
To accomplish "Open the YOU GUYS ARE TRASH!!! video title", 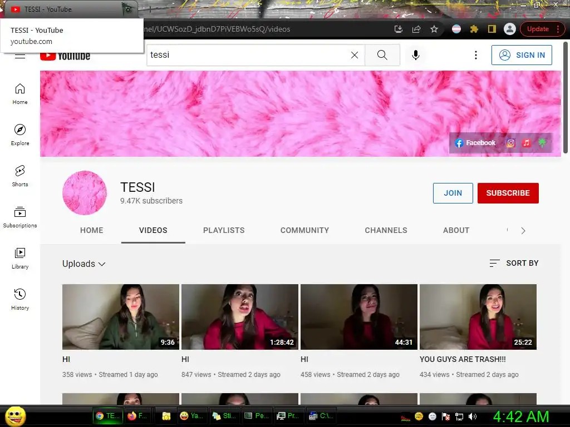I will (463, 359).
